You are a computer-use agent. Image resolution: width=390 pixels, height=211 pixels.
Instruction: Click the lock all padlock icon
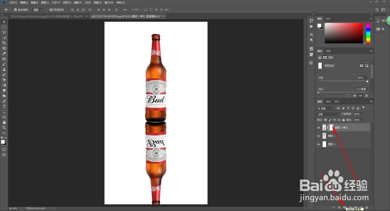pyautogui.click(x=344, y=120)
